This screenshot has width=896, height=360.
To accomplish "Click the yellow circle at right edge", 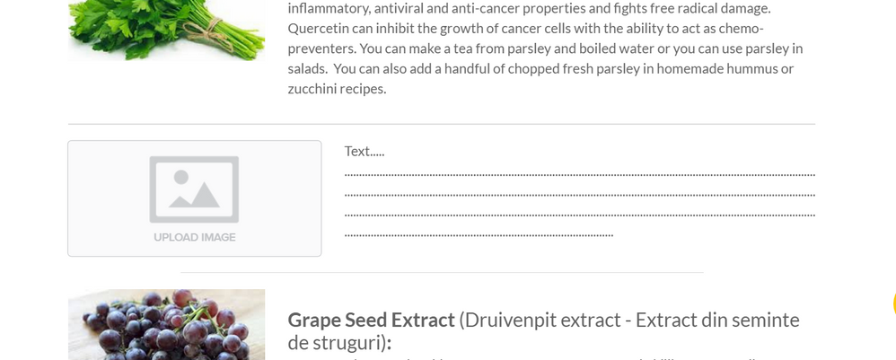I will [x=893, y=303].
